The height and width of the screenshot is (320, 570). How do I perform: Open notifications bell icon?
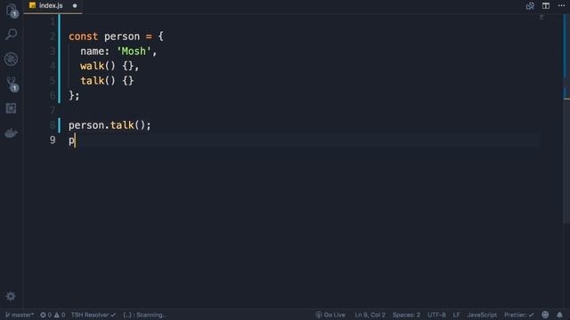(x=559, y=315)
